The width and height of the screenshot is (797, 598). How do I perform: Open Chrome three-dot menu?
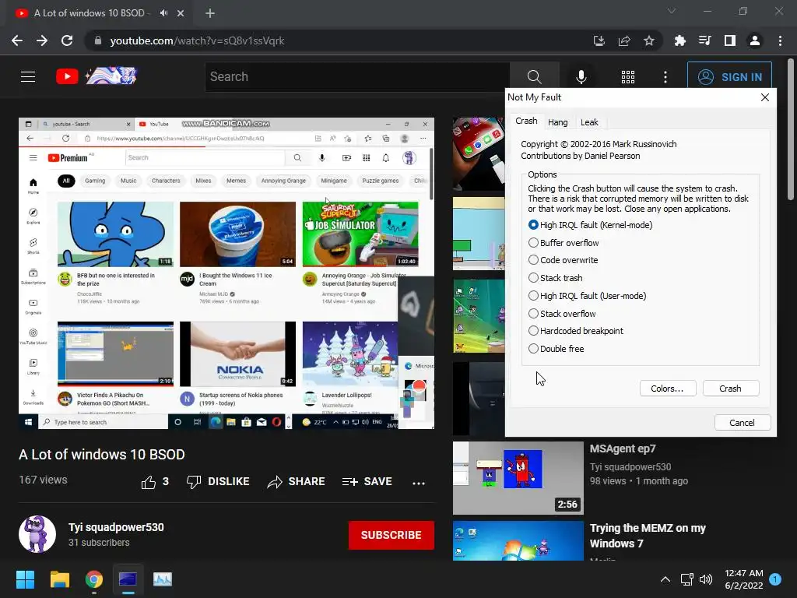[780, 40]
